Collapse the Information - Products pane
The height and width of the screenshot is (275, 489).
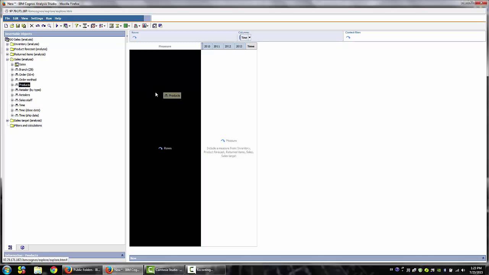[122, 255]
